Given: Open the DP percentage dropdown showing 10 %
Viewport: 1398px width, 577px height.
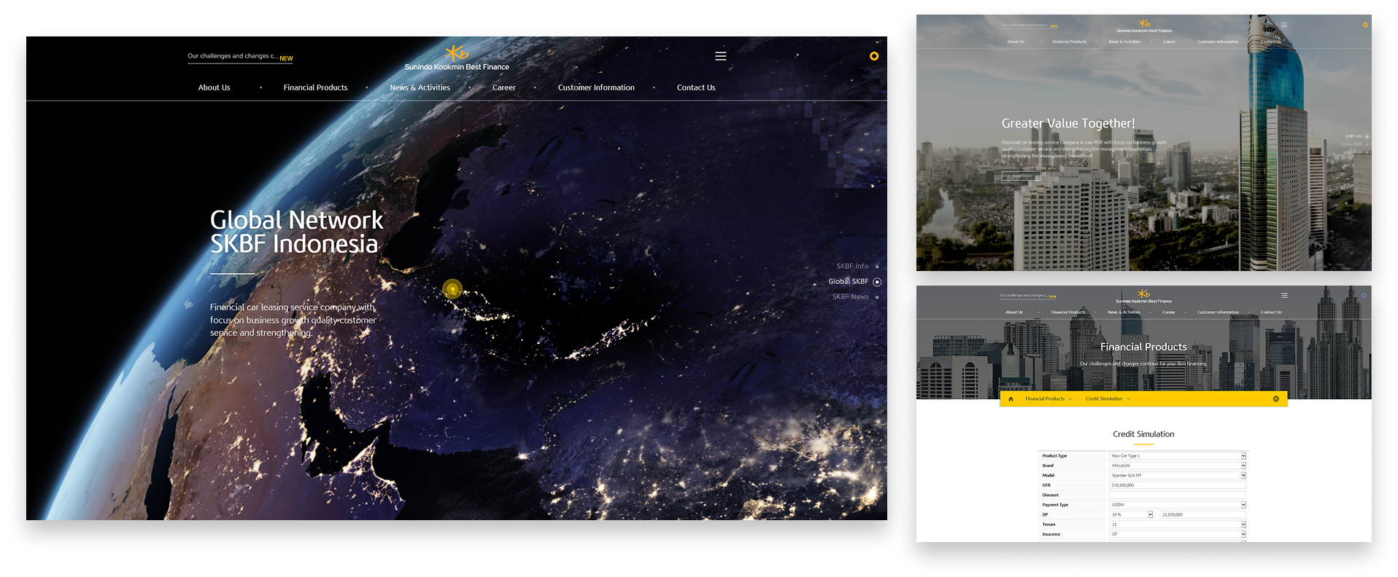Looking at the screenshot, I should click(1131, 514).
